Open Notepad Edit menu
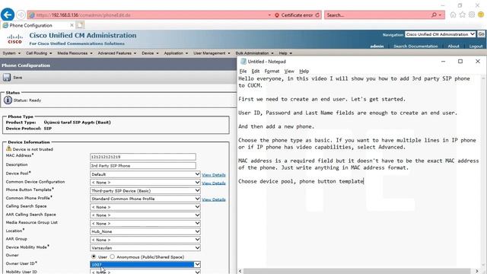The width and height of the screenshot is (487, 274). 256,71
